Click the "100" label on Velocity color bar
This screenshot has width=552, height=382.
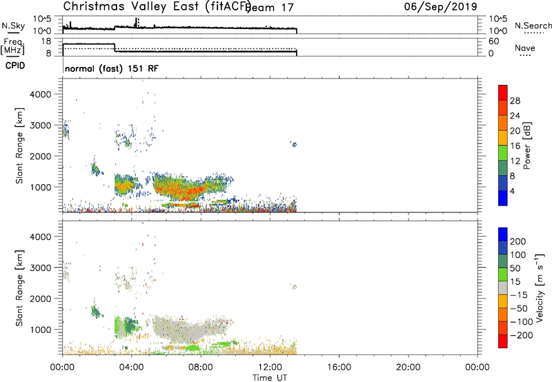tap(518, 254)
